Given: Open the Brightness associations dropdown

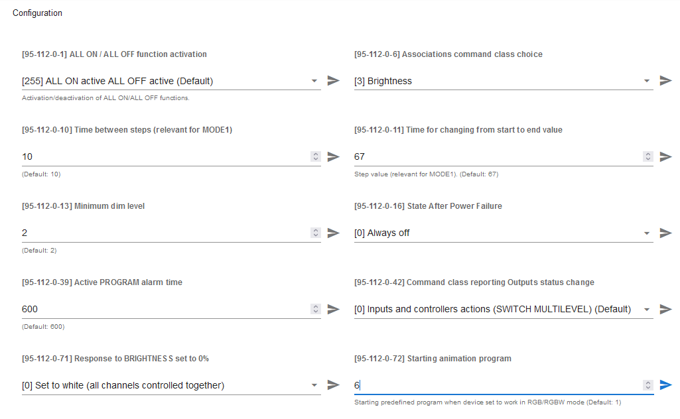Looking at the screenshot, I should pos(504,81).
